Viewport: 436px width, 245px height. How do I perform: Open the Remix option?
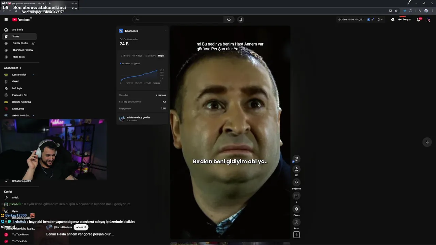click(296, 222)
